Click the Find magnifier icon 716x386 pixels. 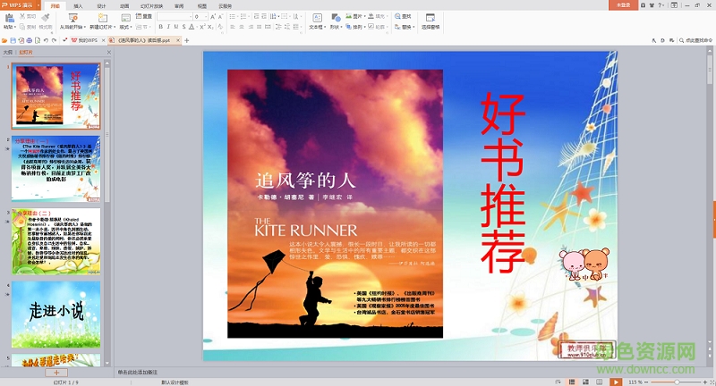click(x=397, y=16)
